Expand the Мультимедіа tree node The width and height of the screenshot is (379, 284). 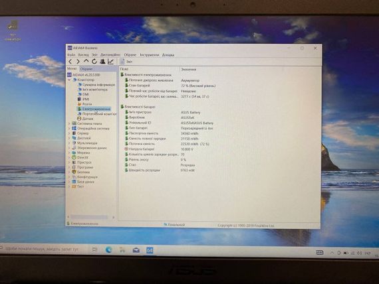(69, 143)
